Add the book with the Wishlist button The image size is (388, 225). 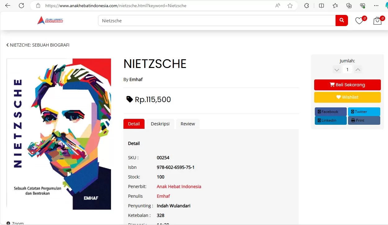(x=347, y=97)
